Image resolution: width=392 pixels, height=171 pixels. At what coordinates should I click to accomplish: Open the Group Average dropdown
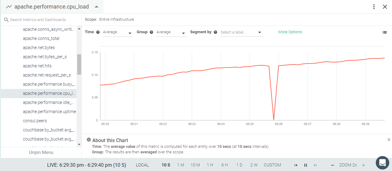[x=171, y=32]
